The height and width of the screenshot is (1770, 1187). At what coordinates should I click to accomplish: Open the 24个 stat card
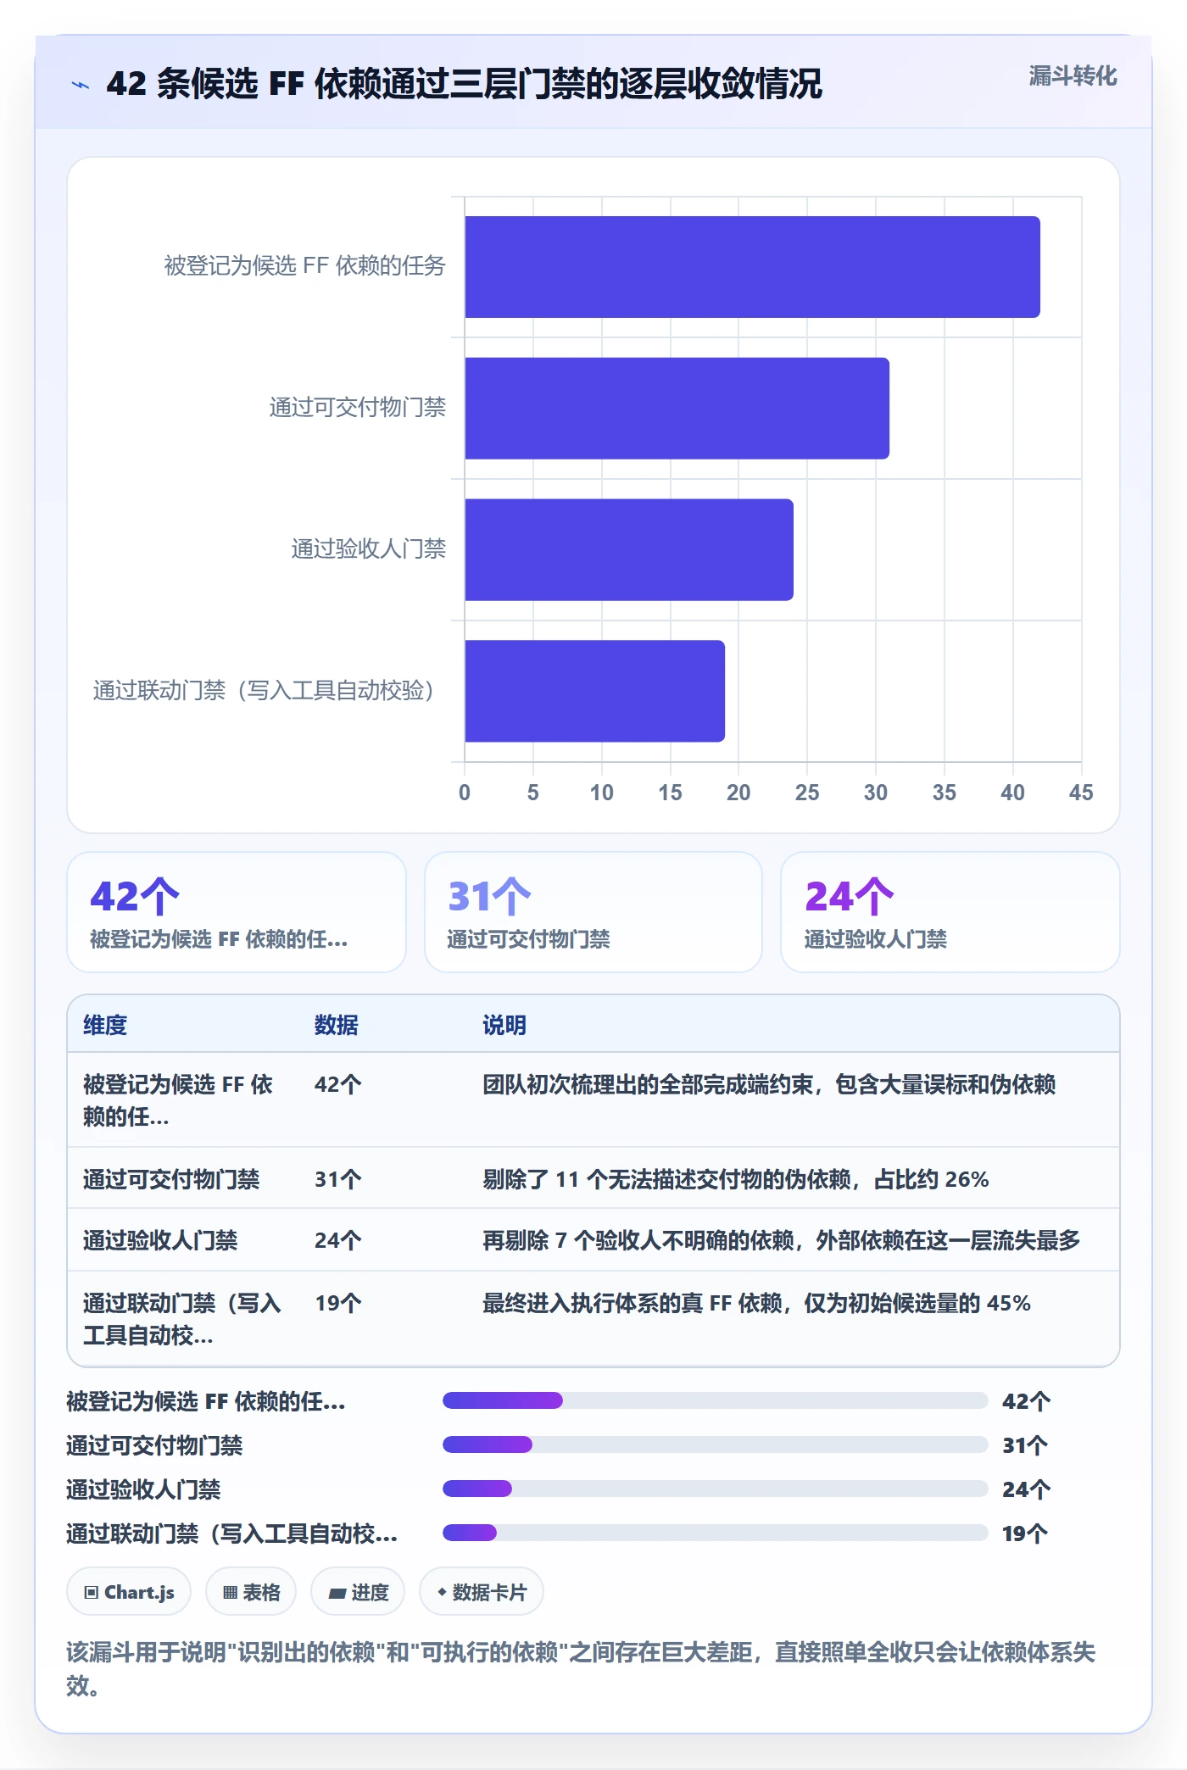click(x=950, y=912)
